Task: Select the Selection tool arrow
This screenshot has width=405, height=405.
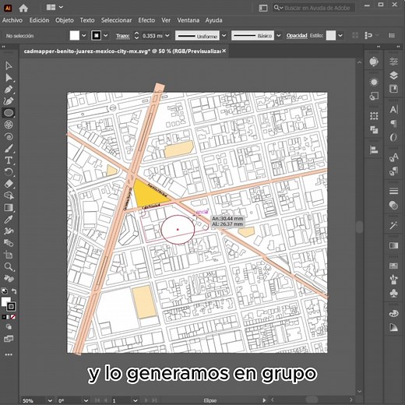Action: pyautogui.click(x=9, y=65)
